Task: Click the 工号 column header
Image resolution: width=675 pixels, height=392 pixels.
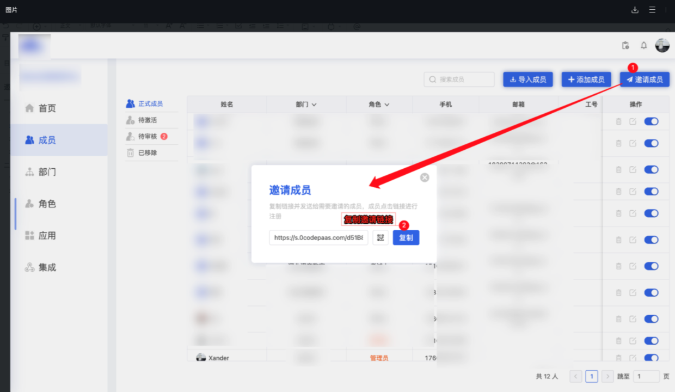Action: (592, 105)
